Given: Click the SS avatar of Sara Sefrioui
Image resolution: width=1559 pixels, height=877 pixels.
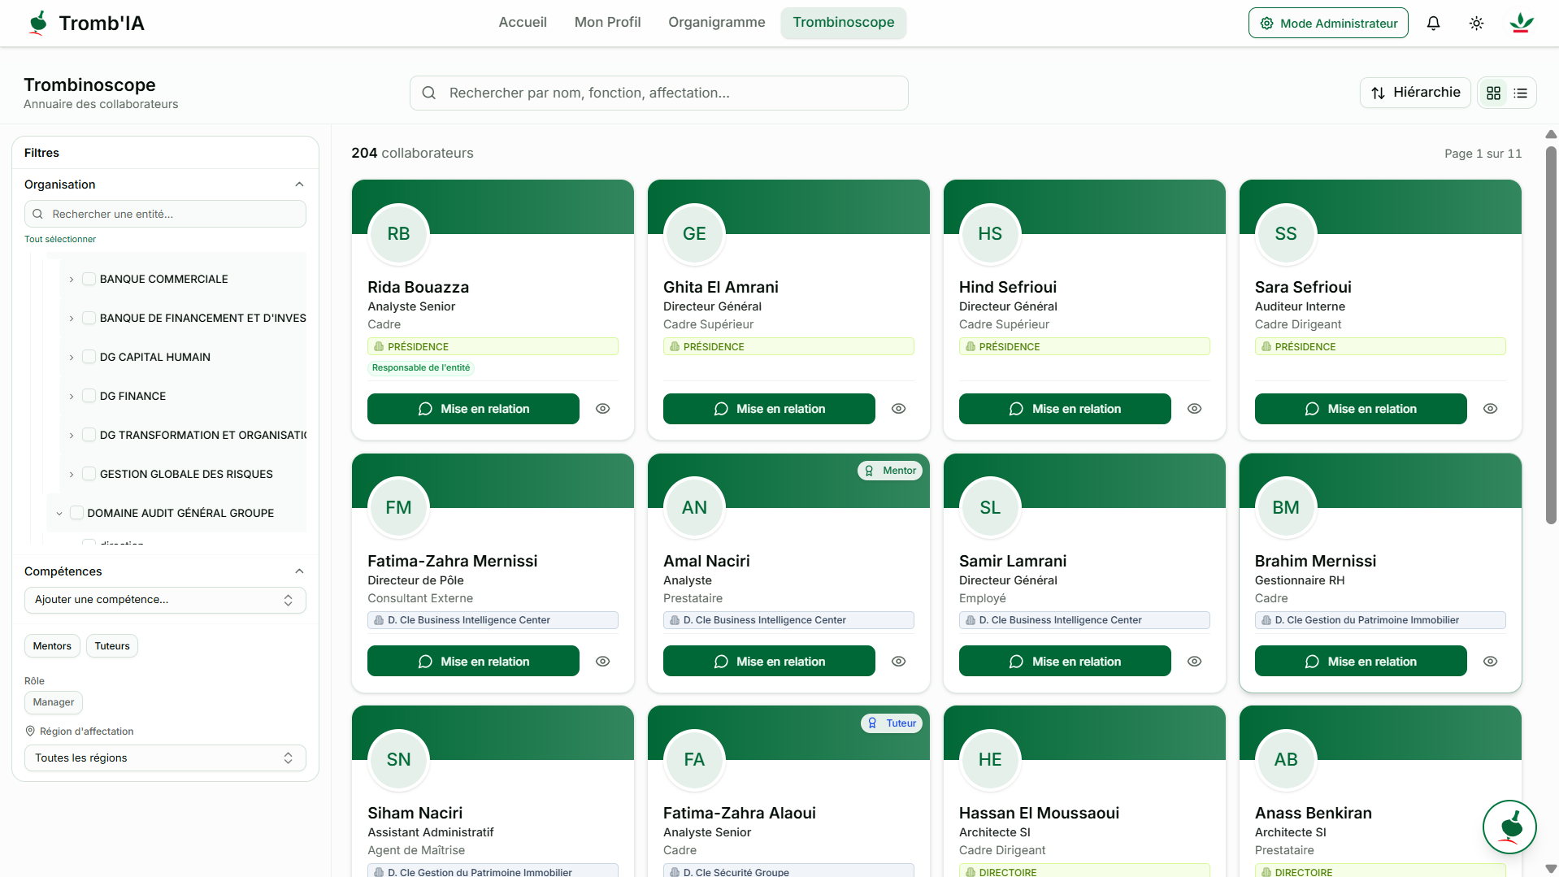Looking at the screenshot, I should [x=1286, y=234].
